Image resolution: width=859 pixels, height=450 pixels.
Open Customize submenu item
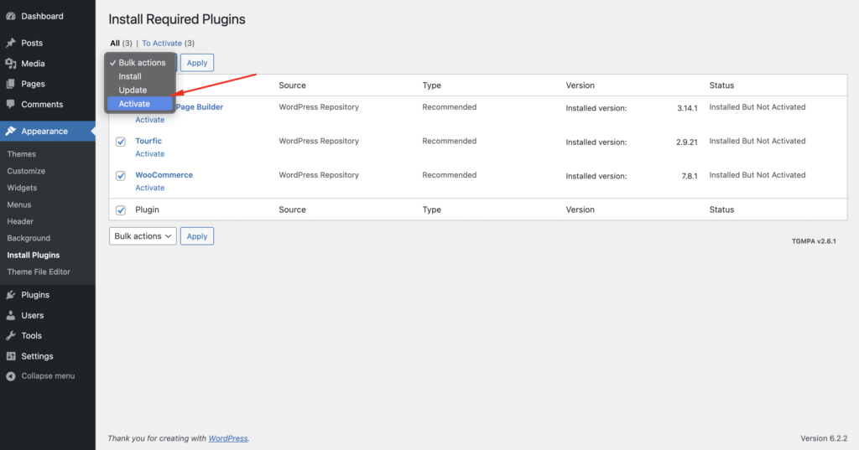pos(26,171)
